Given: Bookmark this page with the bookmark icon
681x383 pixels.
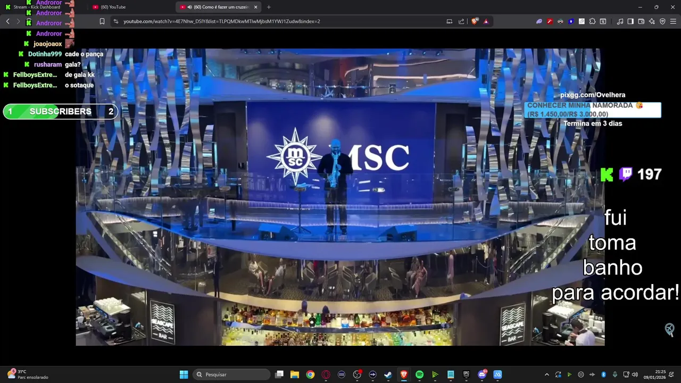Looking at the screenshot, I should click(x=102, y=21).
